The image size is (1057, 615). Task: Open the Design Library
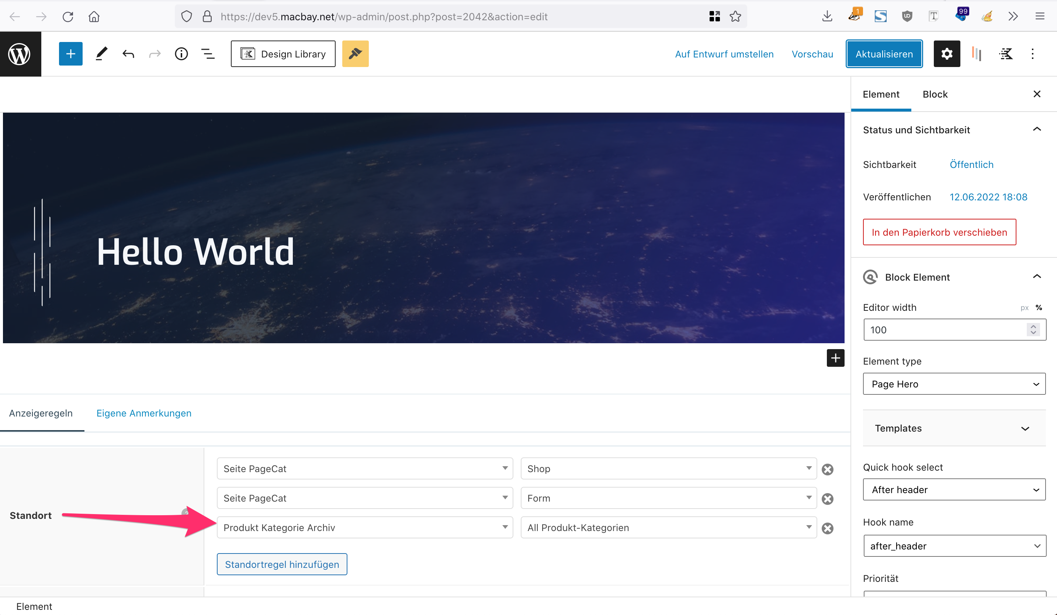tap(283, 54)
